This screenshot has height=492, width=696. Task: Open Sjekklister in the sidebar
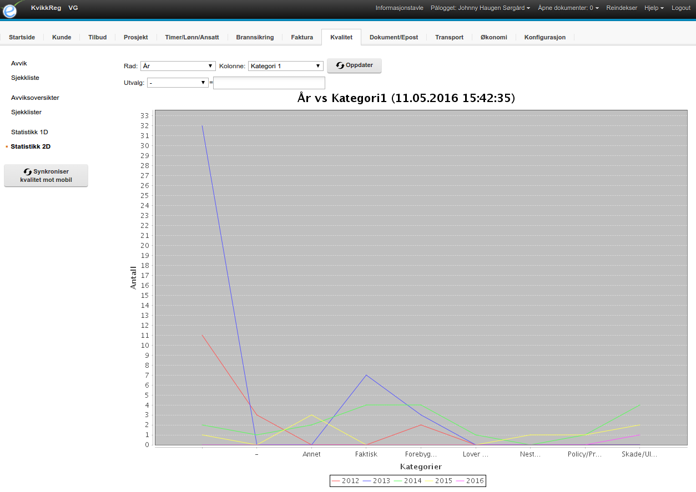(26, 112)
